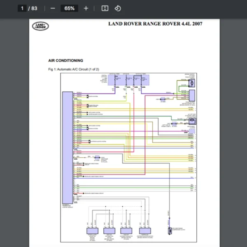This screenshot has height=247, width=247.
Task: Click the A/C compressor clutch connector symbol
Action: 169,230
